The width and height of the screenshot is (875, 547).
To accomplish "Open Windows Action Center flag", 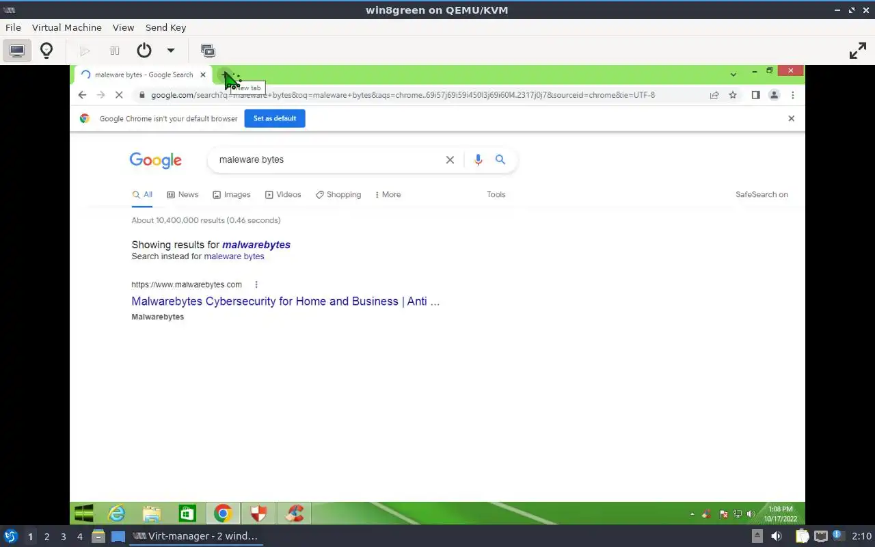I will point(723,514).
